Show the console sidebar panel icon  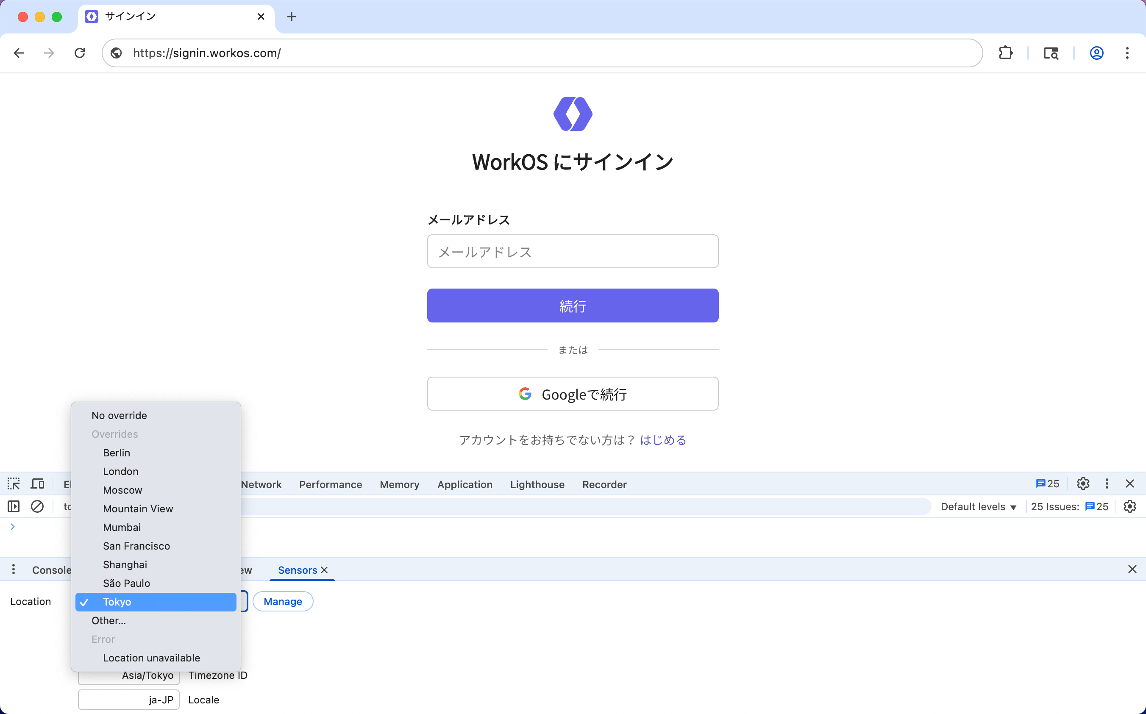click(14, 506)
